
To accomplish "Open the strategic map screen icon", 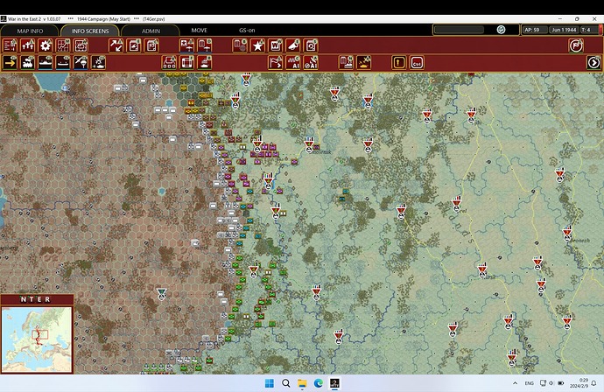I will (63, 45).
